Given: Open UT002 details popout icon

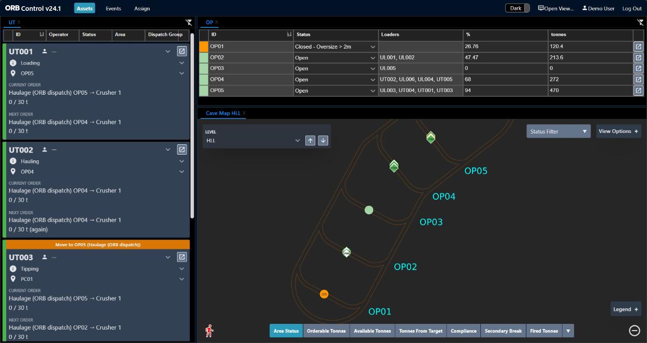Looking at the screenshot, I should pos(182,150).
